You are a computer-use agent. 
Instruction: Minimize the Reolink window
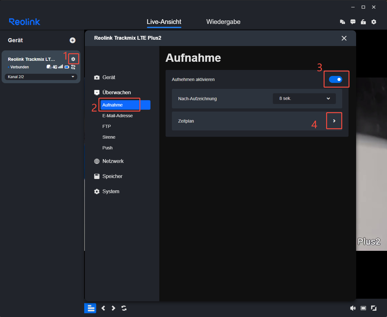coord(353,7)
